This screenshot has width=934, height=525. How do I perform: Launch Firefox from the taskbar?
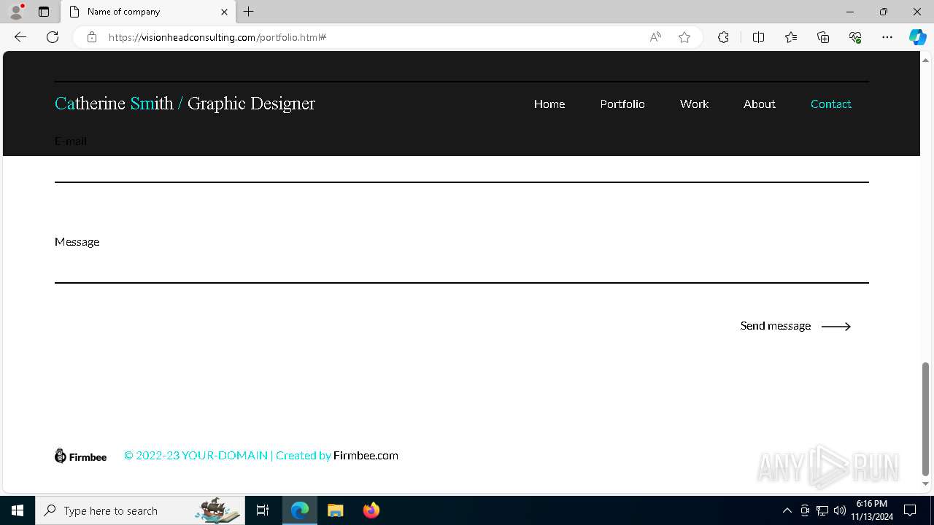(371, 510)
